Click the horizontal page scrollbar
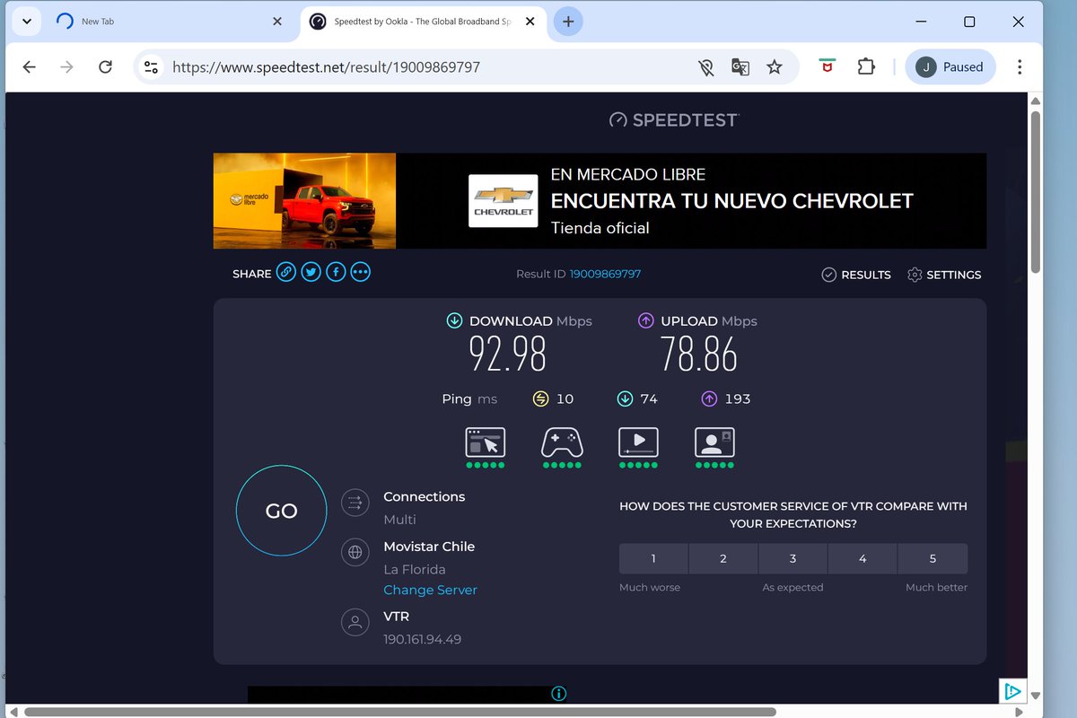The width and height of the screenshot is (1077, 718). point(400,712)
